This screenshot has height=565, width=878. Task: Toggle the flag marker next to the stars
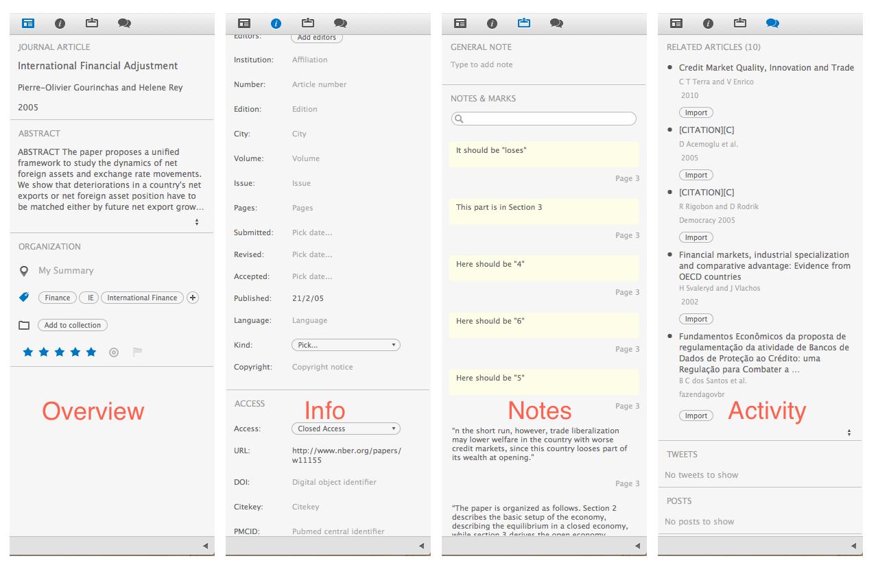point(137,352)
